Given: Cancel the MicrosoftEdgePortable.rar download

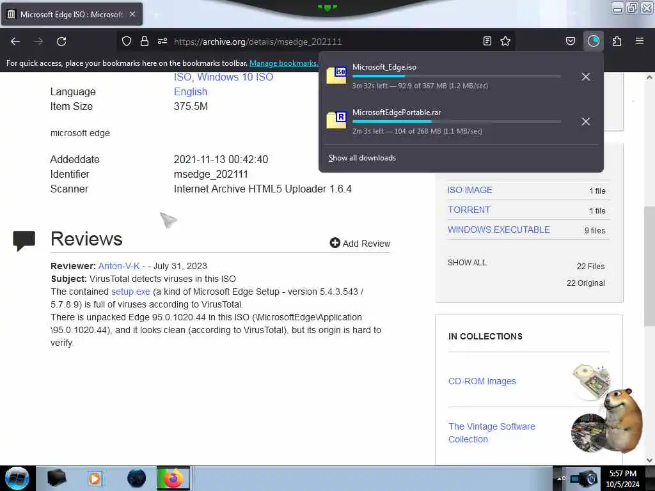Looking at the screenshot, I should [x=586, y=121].
